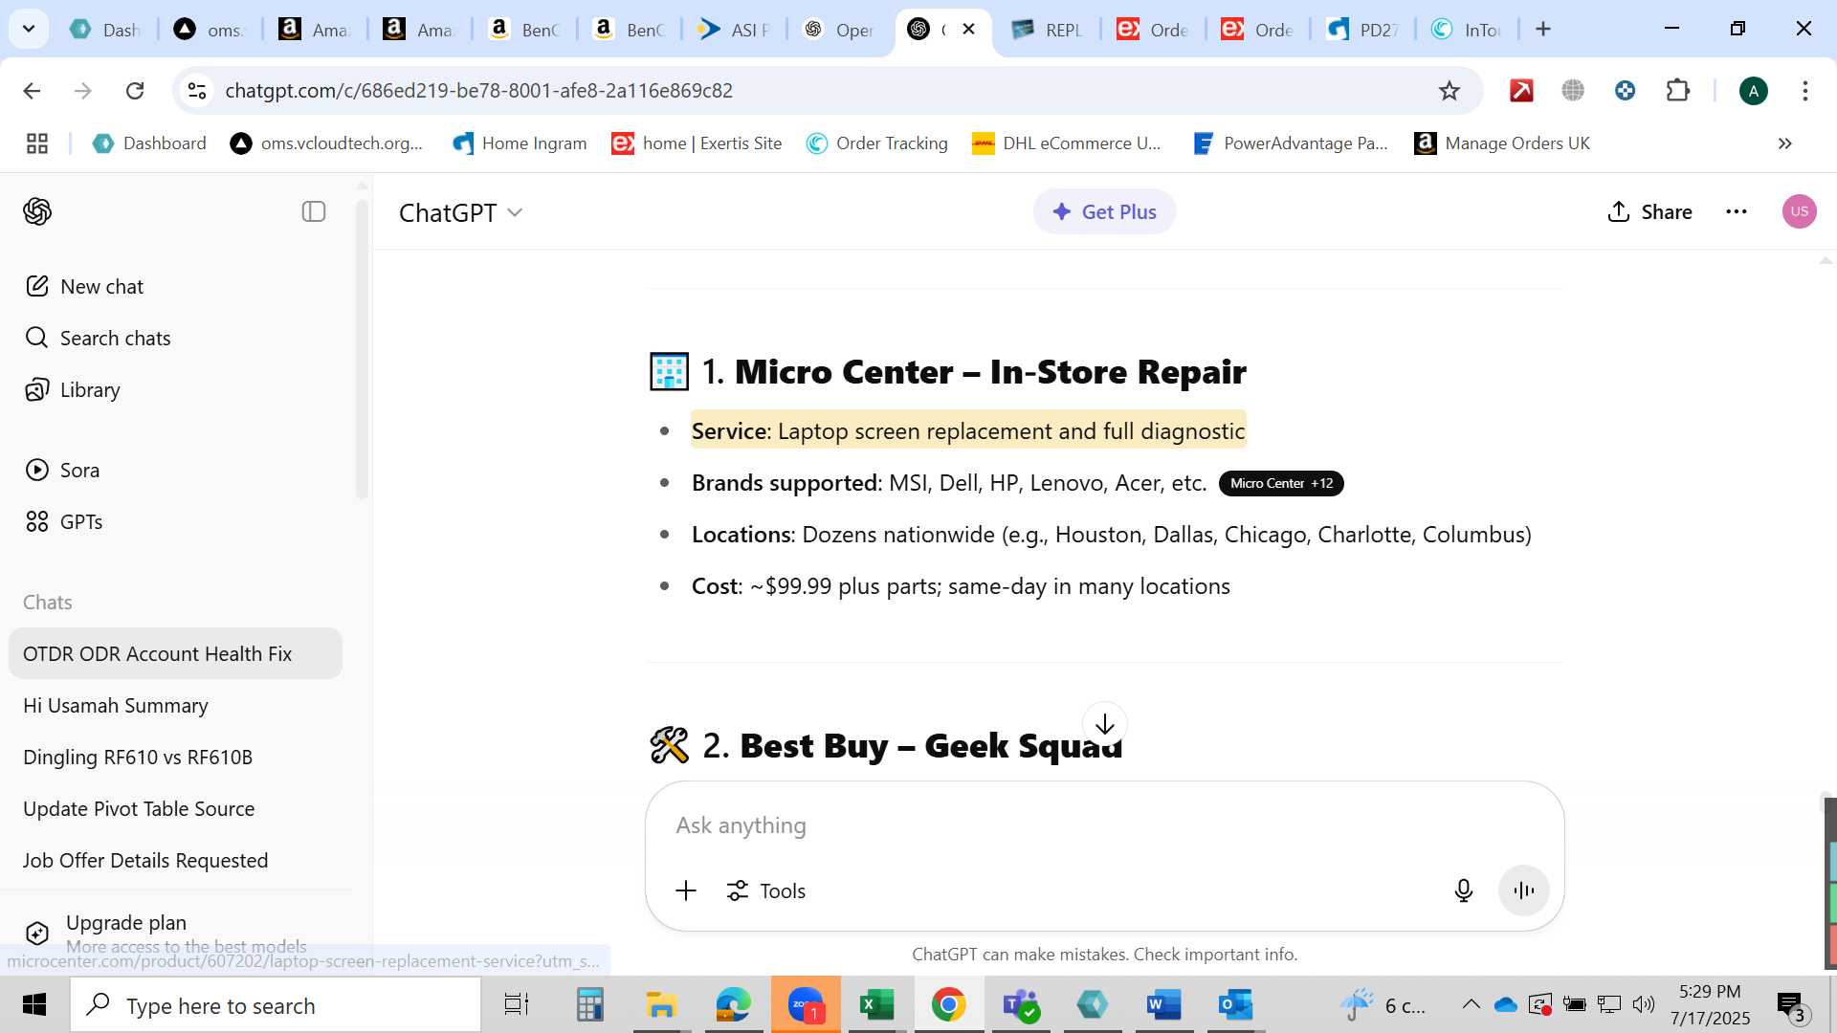Open a new browser tab

[x=1543, y=29]
